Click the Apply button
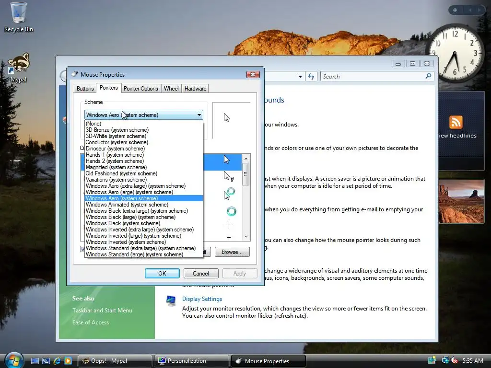 240,274
